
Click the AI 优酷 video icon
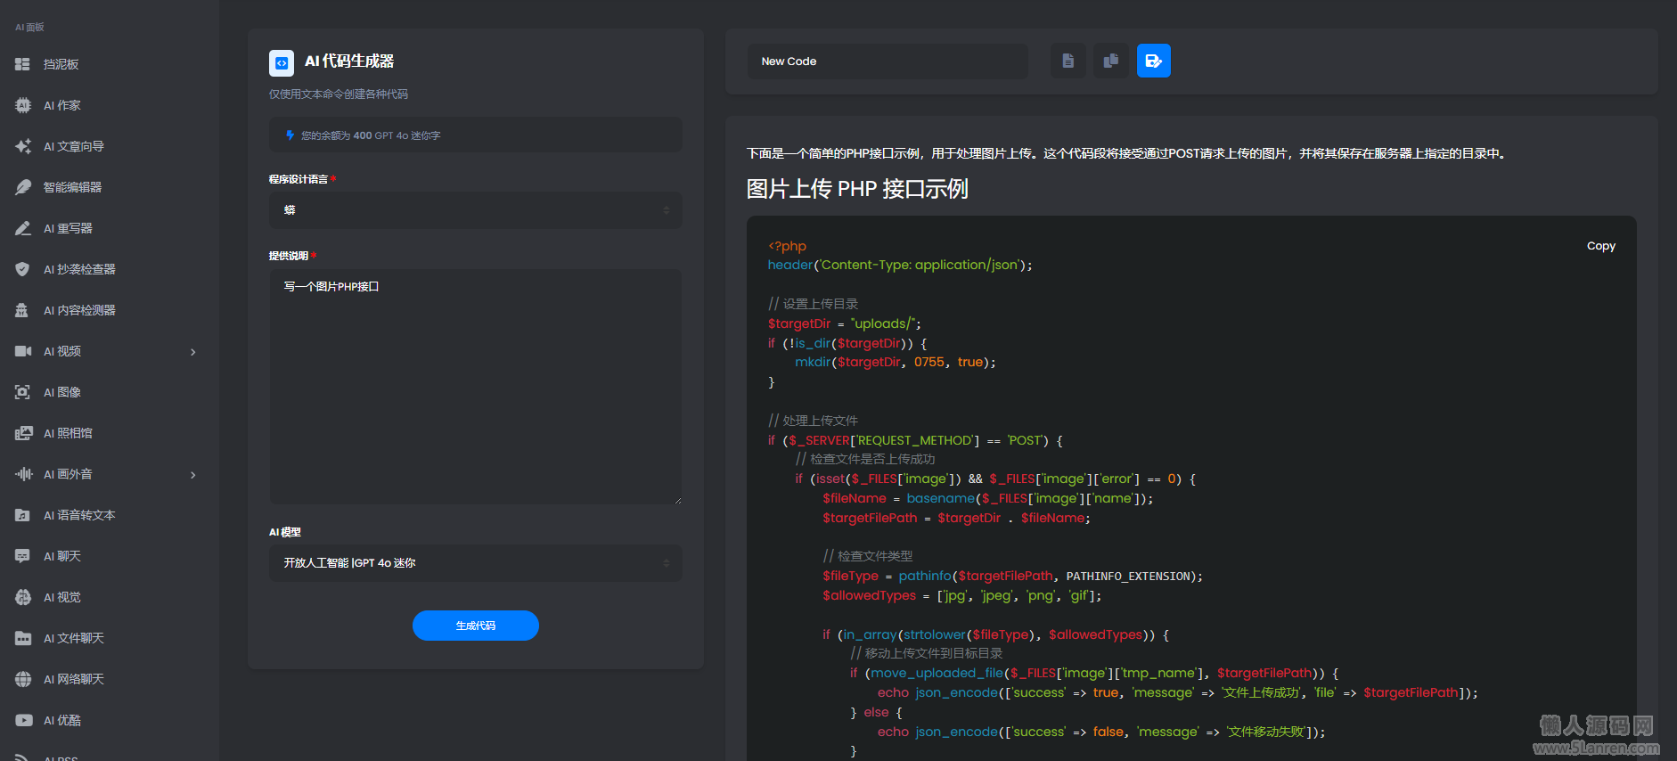23,720
